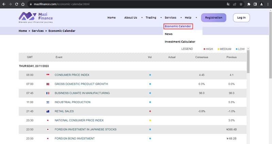Expand the Trading dropdown arrow

click(161, 18)
